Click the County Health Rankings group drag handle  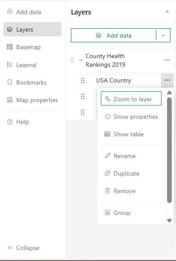pyautogui.click(x=72, y=60)
